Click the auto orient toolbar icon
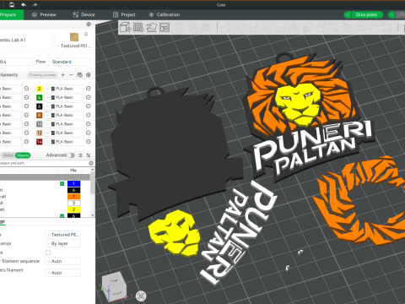405x304 pixels. (151, 27)
